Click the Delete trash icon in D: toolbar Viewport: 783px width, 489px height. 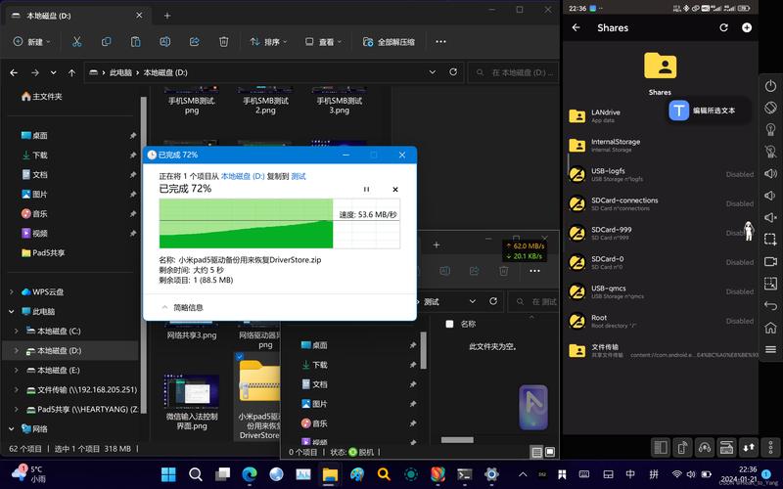(224, 42)
